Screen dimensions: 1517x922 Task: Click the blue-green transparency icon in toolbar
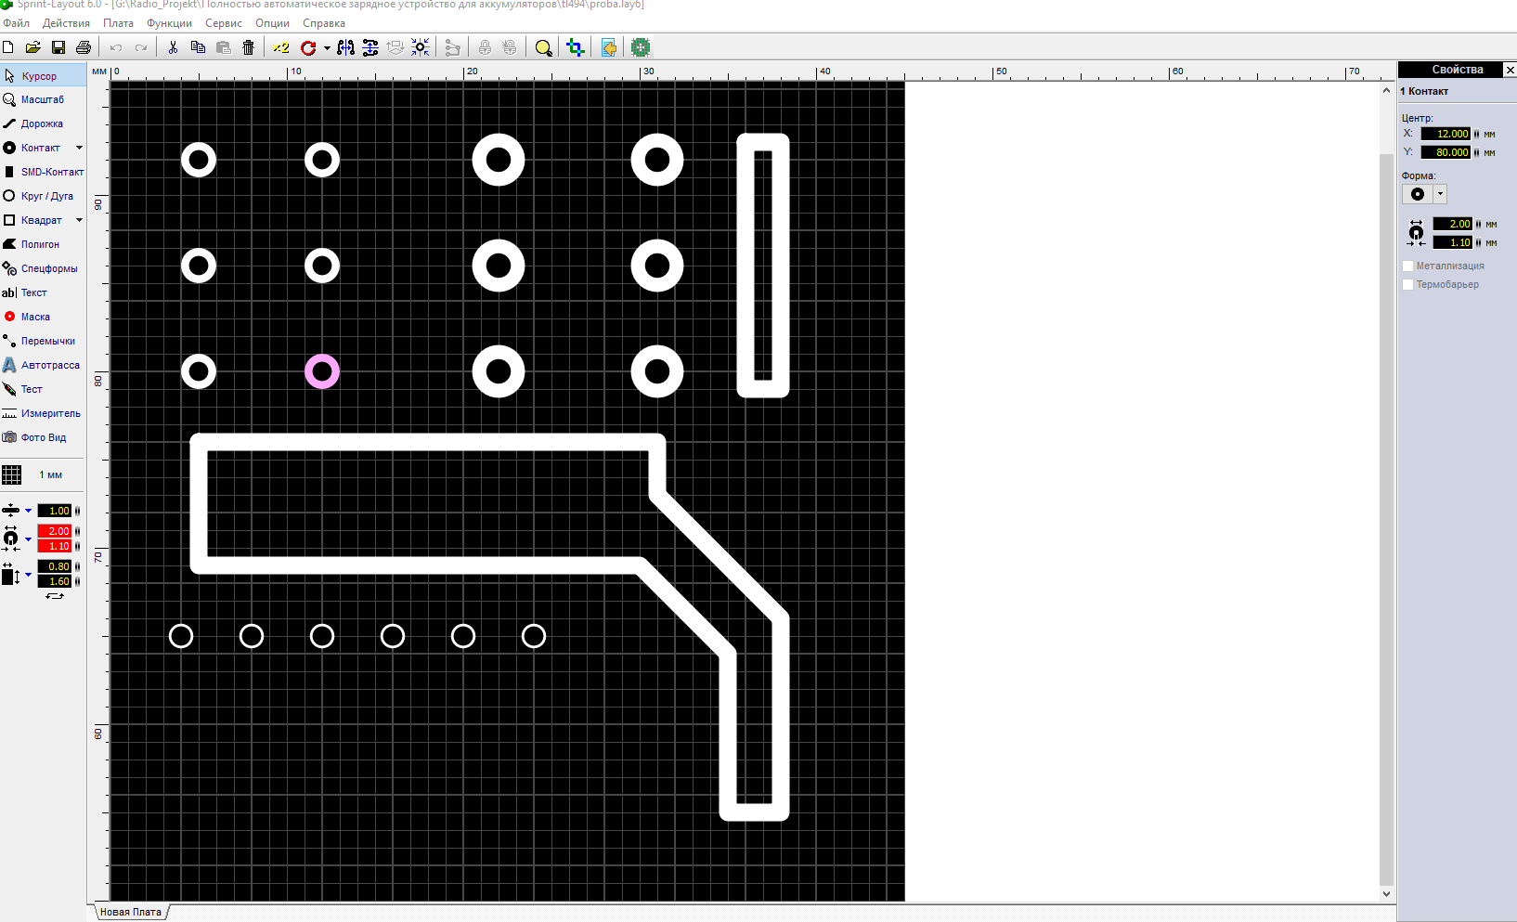pyautogui.click(x=576, y=47)
